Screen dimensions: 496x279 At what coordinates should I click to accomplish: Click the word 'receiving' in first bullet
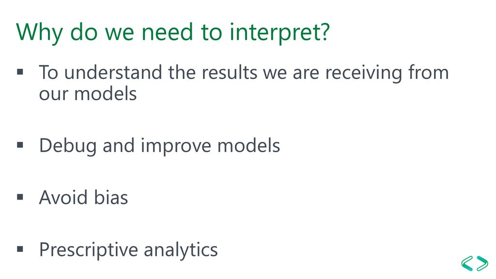(x=364, y=74)
